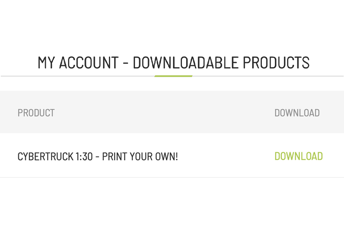The height and width of the screenshot is (229, 344).
Task: Click the word ACCOUNT in the page title
Action: tap(89, 63)
